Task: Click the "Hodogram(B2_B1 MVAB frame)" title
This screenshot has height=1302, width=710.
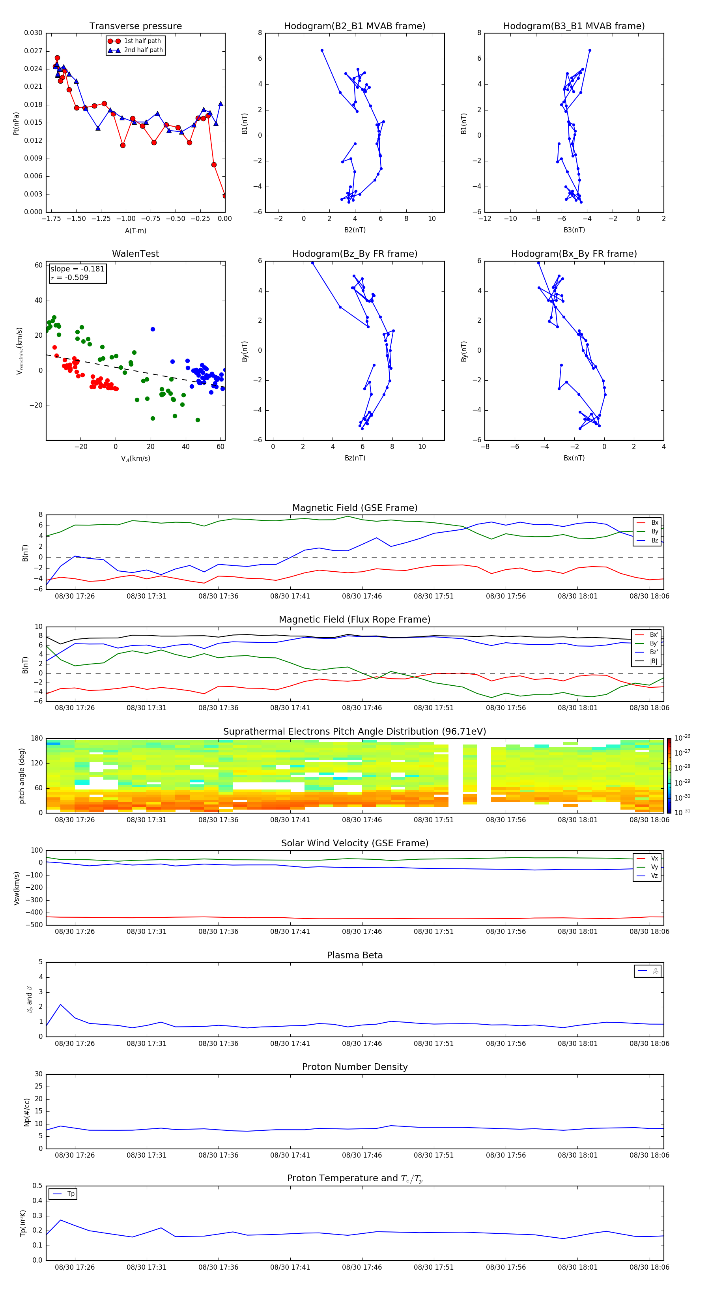Action: [355, 26]
